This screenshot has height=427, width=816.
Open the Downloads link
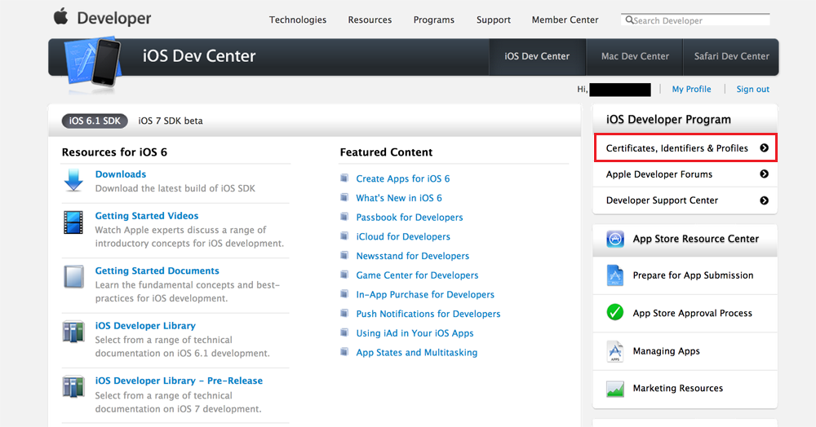pos(121,174)
